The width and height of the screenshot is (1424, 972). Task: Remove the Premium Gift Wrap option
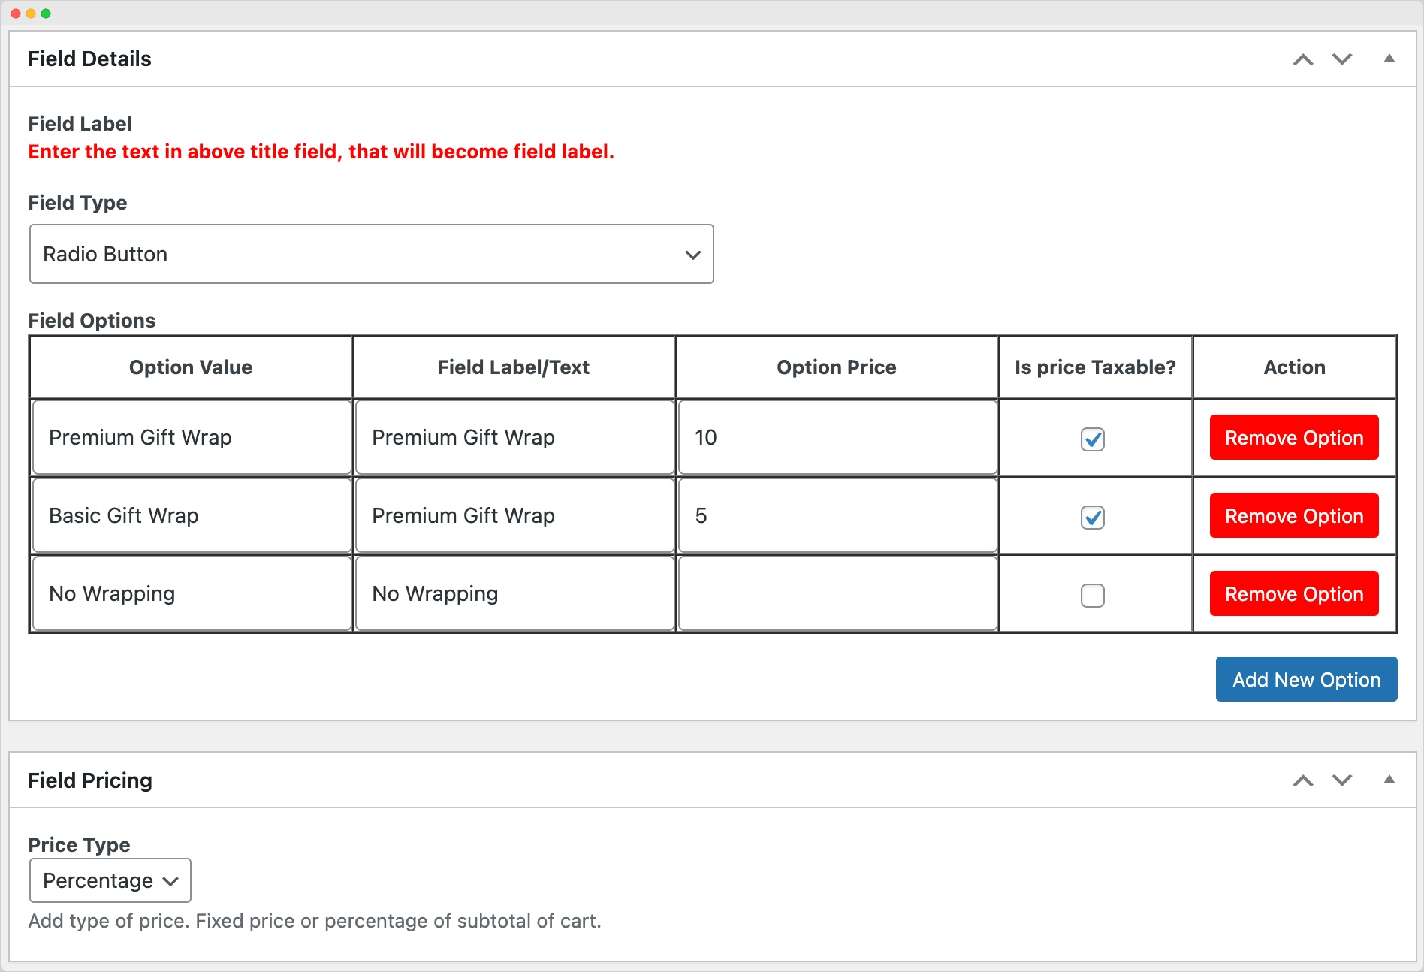tap(1294, 437)
